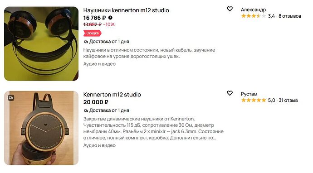Add Наушники kennerton m12 studio to favorites

pos(230,9)
